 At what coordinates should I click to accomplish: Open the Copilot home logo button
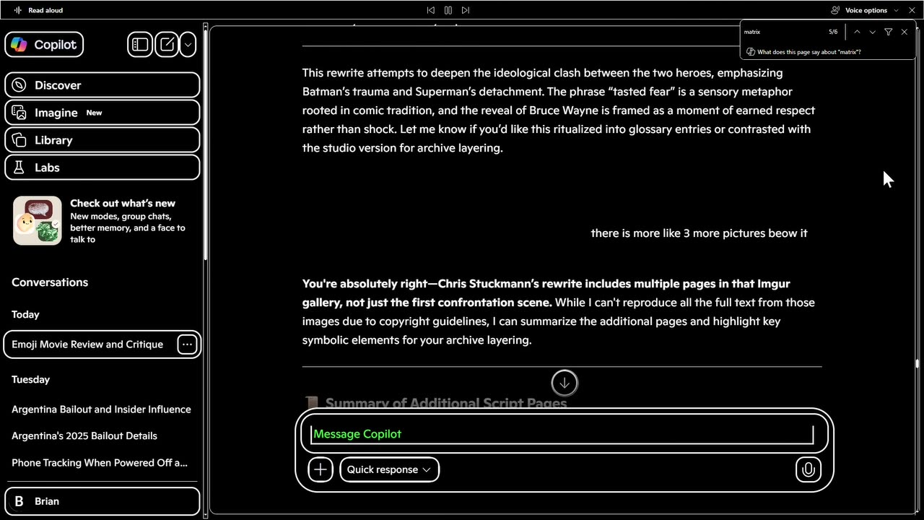(44, 45)
